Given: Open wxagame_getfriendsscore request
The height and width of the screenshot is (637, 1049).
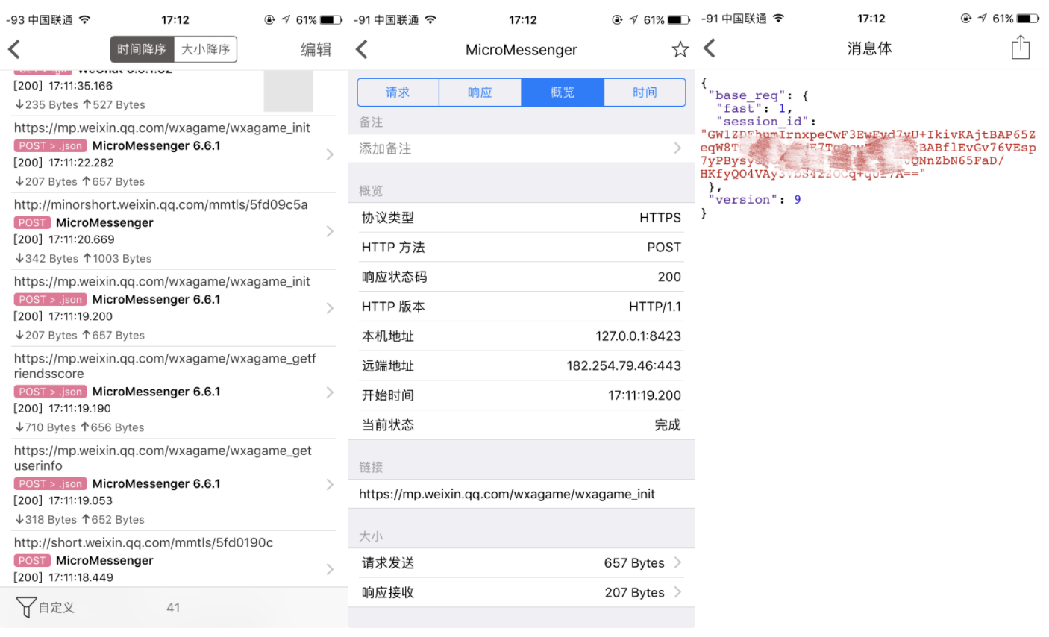Looking at the screenshot, I should (174, 392).
